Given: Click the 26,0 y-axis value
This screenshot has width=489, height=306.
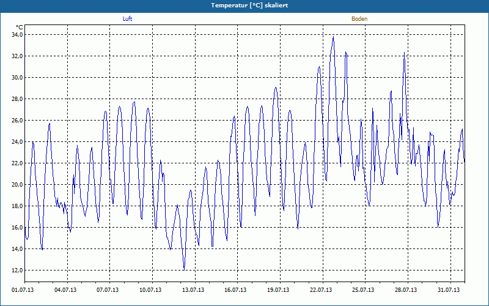Looking at the screenshot, I should click(x=18, y=121).
